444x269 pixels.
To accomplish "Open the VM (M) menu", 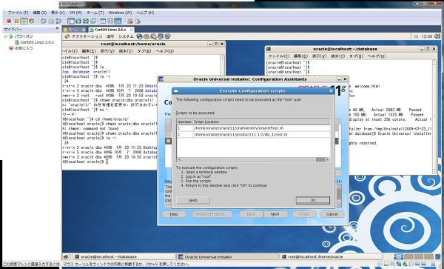I will click(x=75, y=13).
